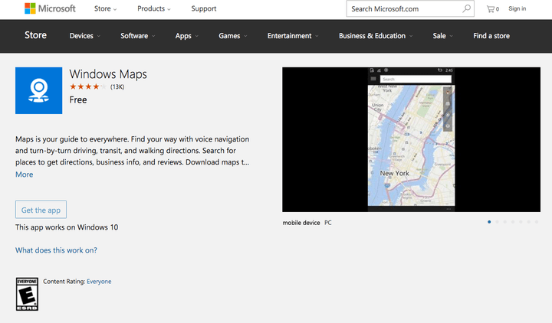This screenshot has height=323, width=552.
Task: Select the second carousel dot
Action: (x=497, y=222)
